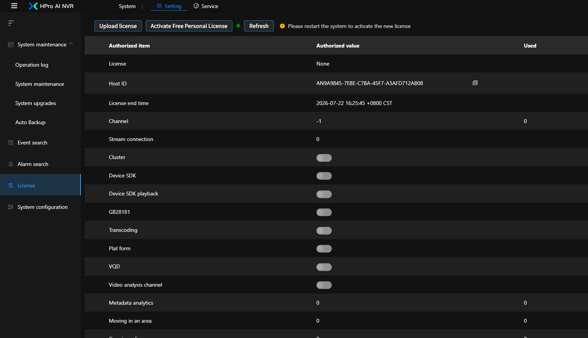588x338 pixels.
Task: Toggle the VQD switch
Action: point(324,267)
